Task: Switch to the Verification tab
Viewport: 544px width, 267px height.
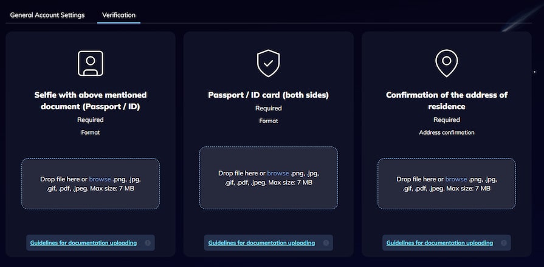Action: pyautogui.click(x=119, y=15)
